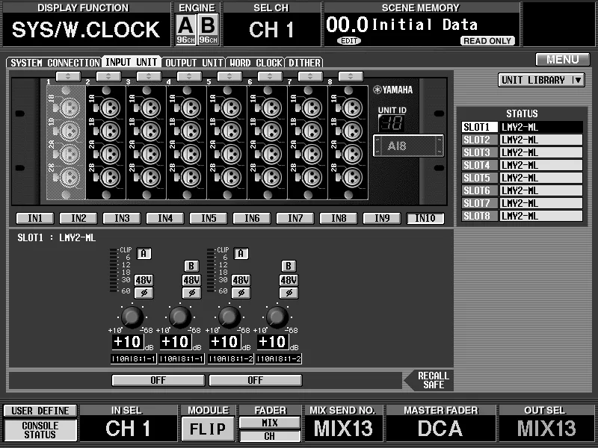
Task: Click the UNIT ID display
Action: click(x=391, y=123)
